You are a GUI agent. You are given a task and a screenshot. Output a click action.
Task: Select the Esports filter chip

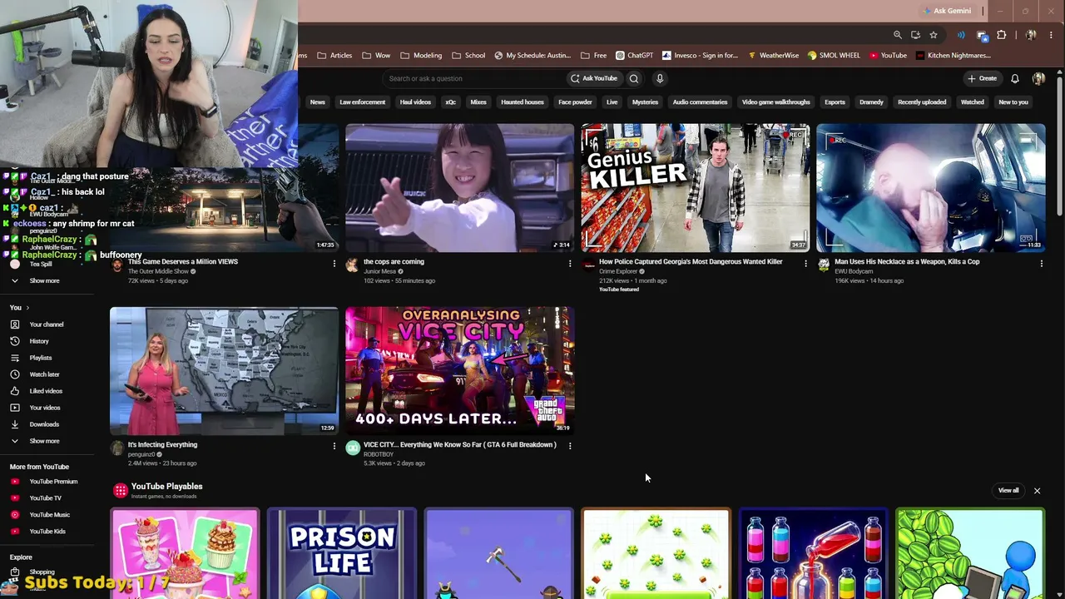pos(835,102)
